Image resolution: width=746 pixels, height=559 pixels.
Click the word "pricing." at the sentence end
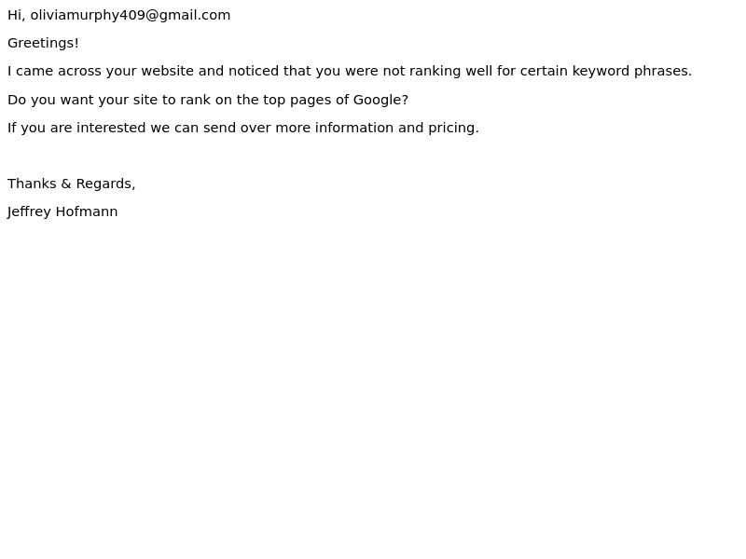click(x=453, y=129)
